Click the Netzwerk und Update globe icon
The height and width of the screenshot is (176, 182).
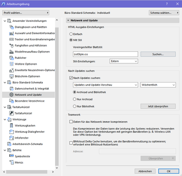11,95
